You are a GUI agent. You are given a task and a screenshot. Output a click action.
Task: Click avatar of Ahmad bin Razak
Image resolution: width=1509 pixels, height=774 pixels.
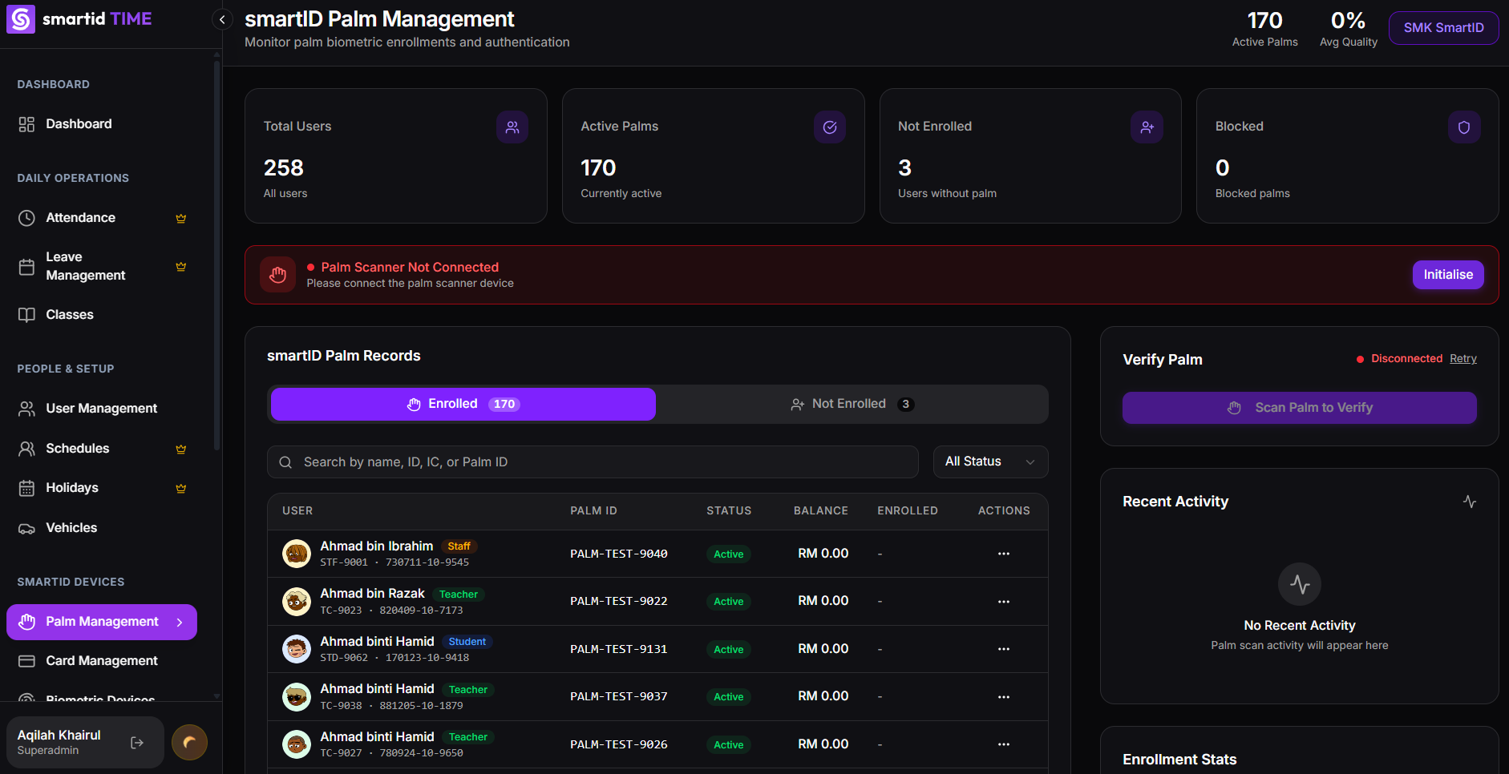point(297,602)
